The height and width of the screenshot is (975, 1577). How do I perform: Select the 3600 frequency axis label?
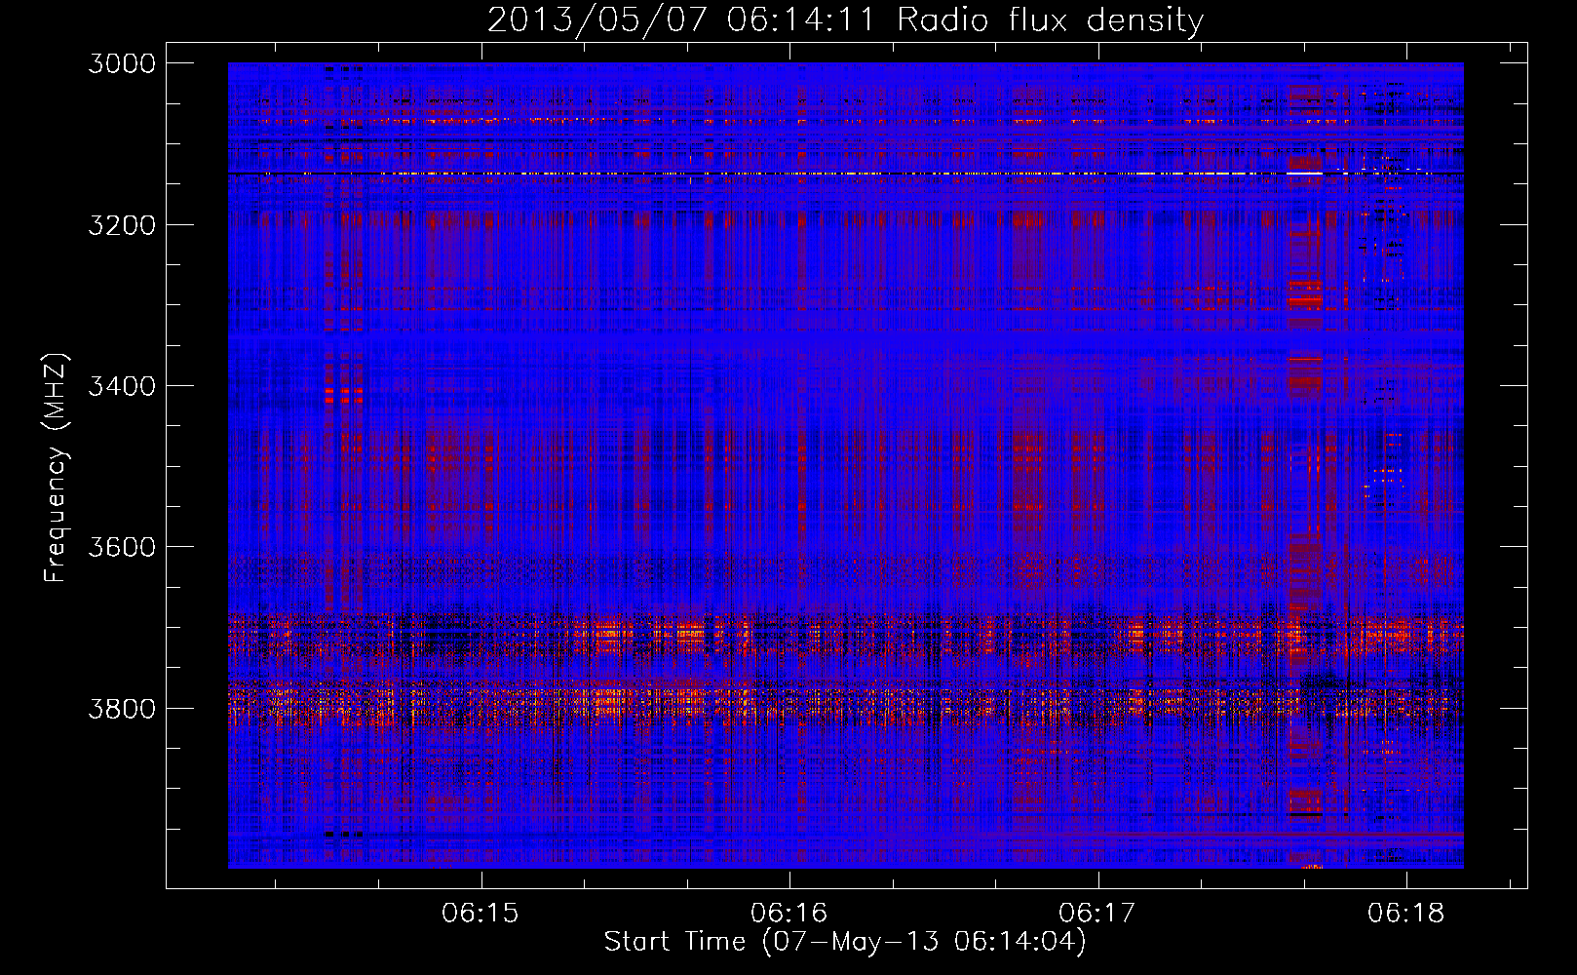click(122, 547)
